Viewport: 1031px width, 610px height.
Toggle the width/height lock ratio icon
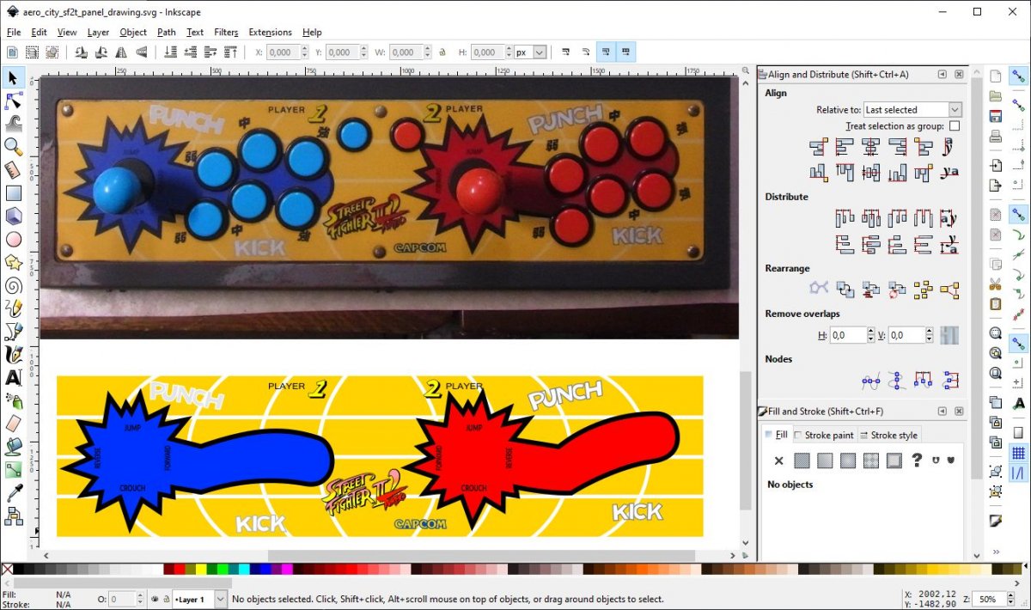442,52
